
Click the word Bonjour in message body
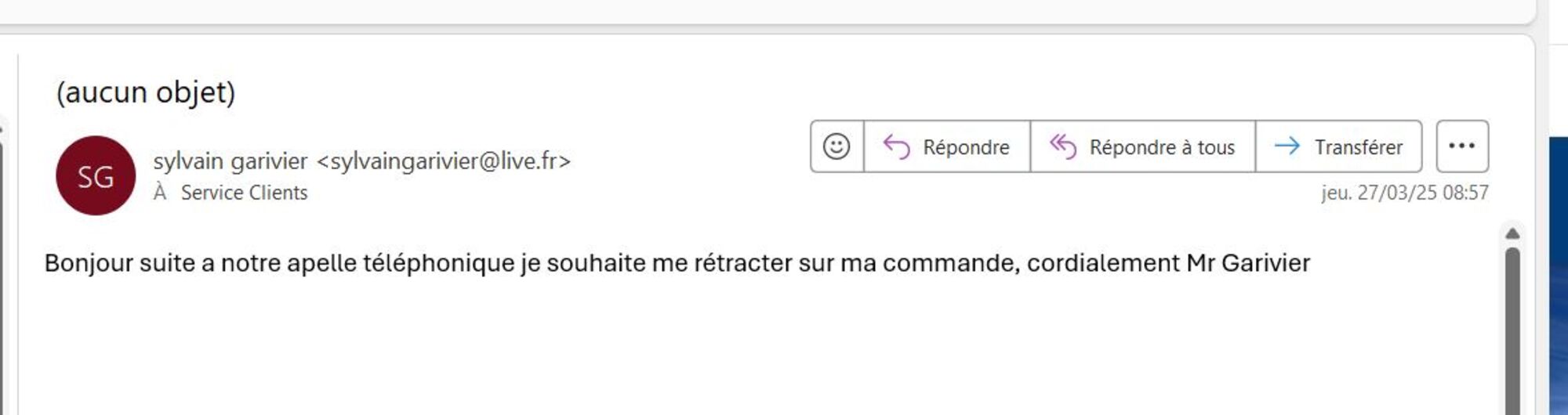click(x=89, y=263)
